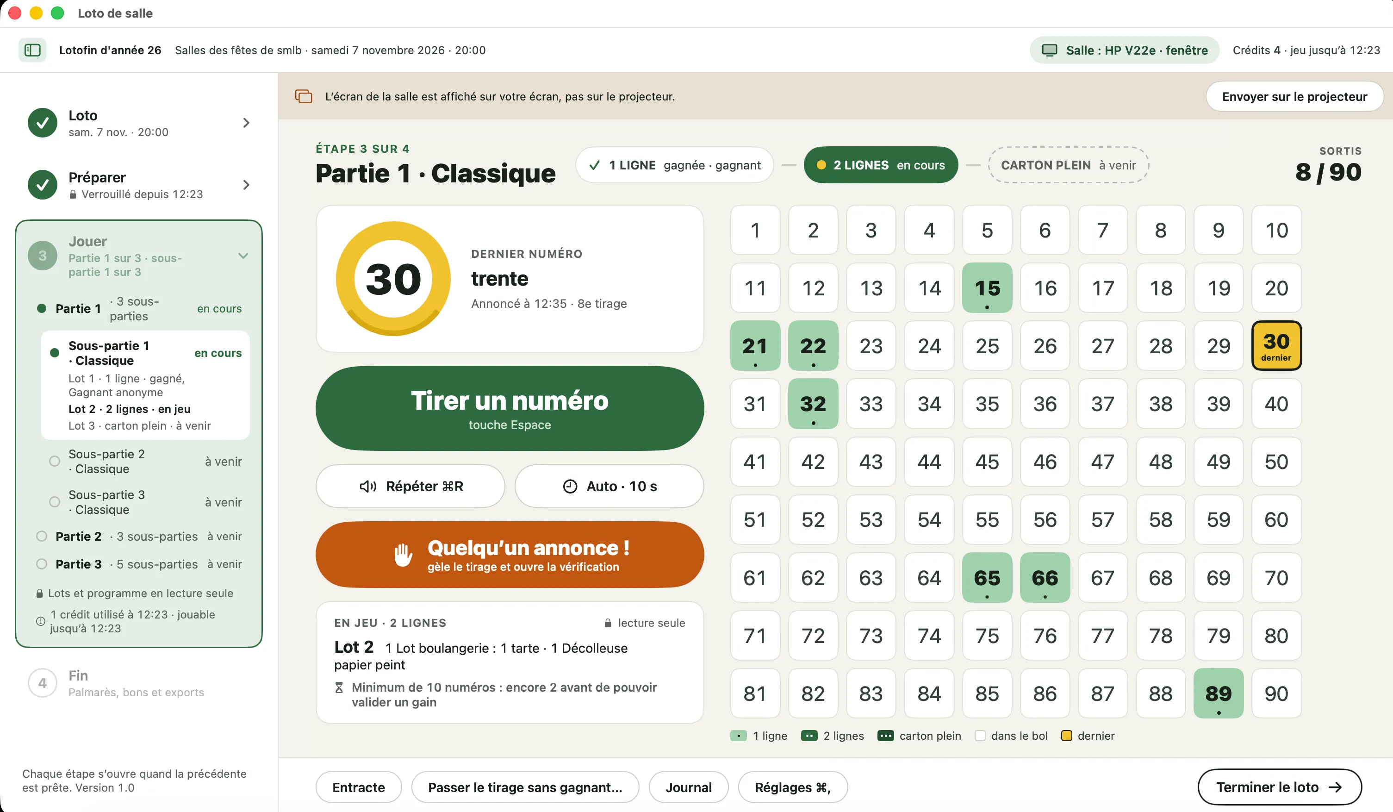Open the Salle : HP V22e fenêtre selector
The image size is (1393, 812).
pyautogui.click(x=1125, y=50)
